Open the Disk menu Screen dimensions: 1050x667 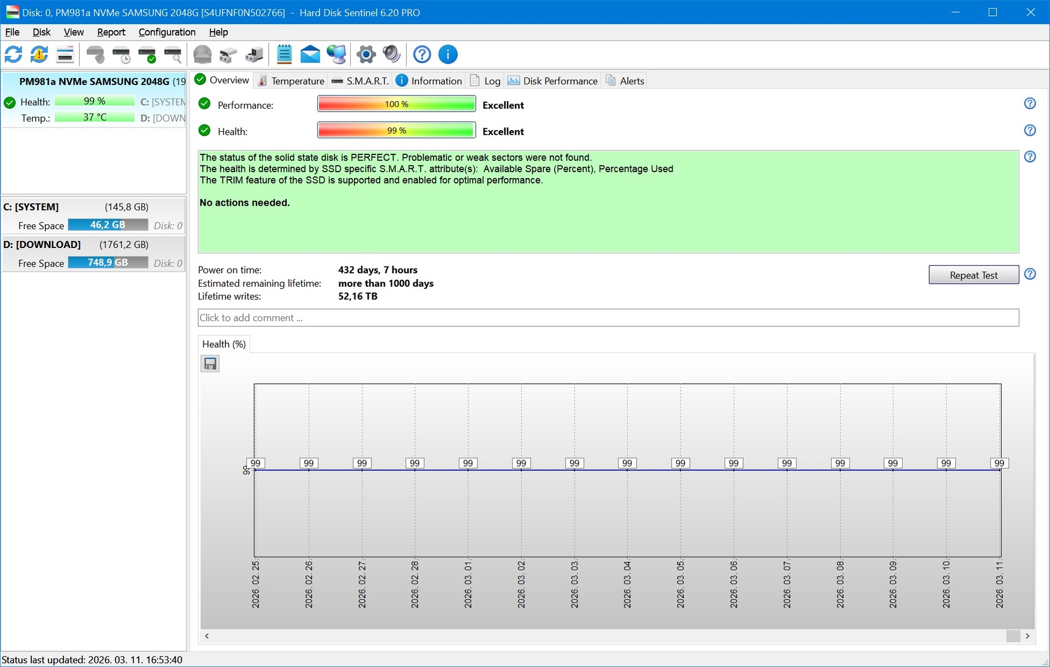41,32
